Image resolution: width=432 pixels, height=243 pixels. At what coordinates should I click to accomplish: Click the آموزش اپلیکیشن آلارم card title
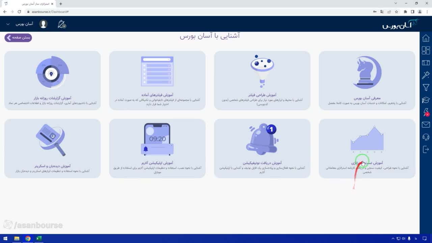(x=157, y=163)
